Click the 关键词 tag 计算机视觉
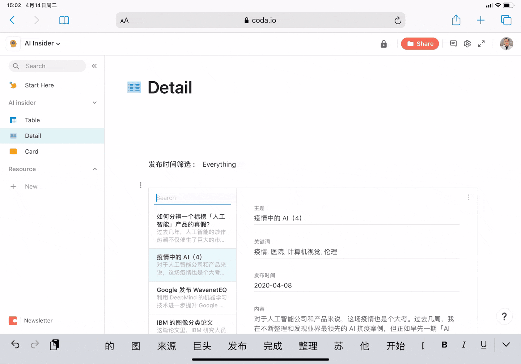This screenshot has width=521, height=364. point(304,252)
